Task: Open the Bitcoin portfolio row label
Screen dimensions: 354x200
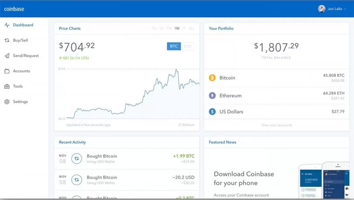Action: [x=227, y=78]
